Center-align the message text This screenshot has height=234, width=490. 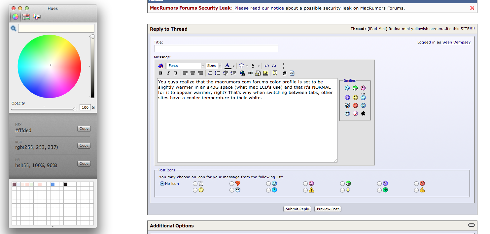coord(193,73)
